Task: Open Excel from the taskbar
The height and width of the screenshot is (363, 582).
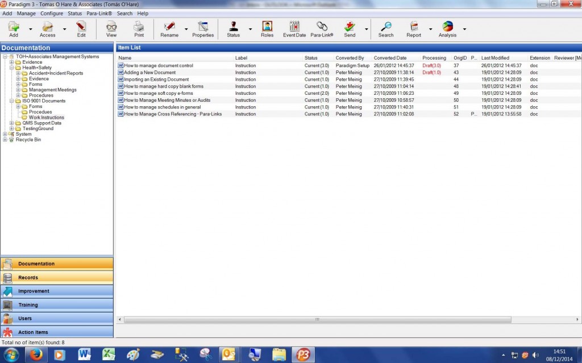Action: tap(109, 355)
